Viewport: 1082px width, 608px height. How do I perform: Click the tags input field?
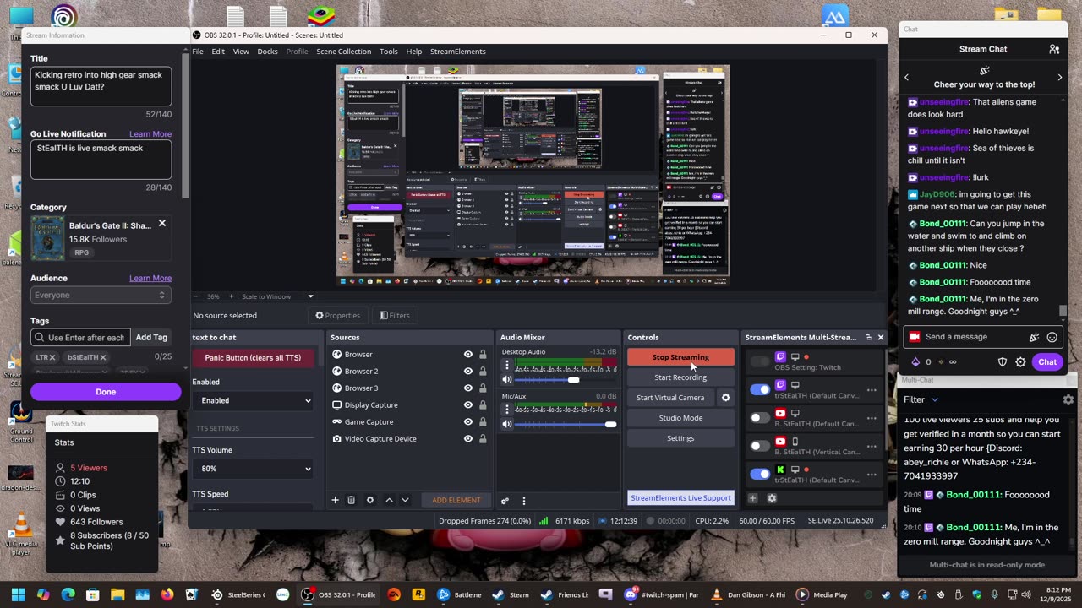(80, 338)
